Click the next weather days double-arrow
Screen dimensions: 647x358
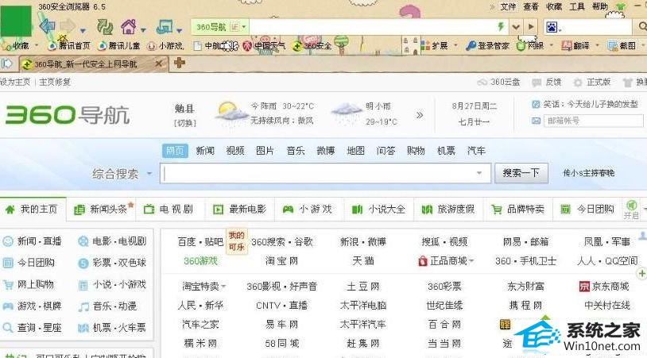tap(420, 115)
